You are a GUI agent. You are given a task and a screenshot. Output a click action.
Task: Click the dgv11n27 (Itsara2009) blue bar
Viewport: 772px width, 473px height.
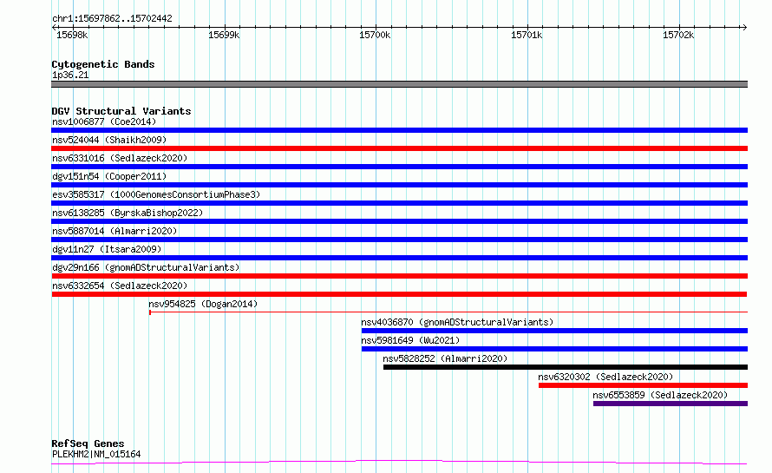click(399, 258)
